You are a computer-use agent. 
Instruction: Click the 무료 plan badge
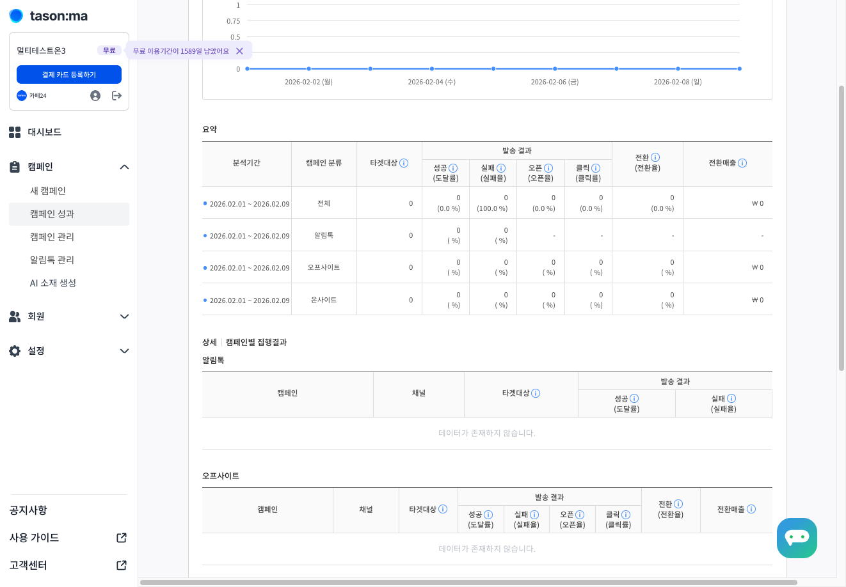[x=109, y=51]
